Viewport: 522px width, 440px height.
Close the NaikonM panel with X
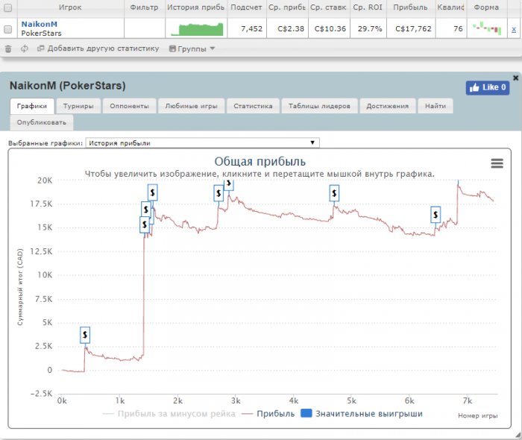[516, 78]
